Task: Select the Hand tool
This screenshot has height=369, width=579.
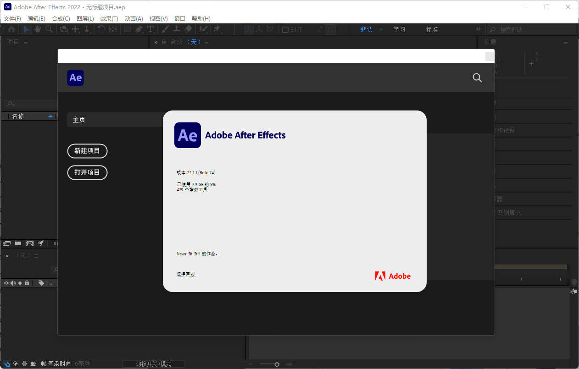Action: tap(37, 29)
